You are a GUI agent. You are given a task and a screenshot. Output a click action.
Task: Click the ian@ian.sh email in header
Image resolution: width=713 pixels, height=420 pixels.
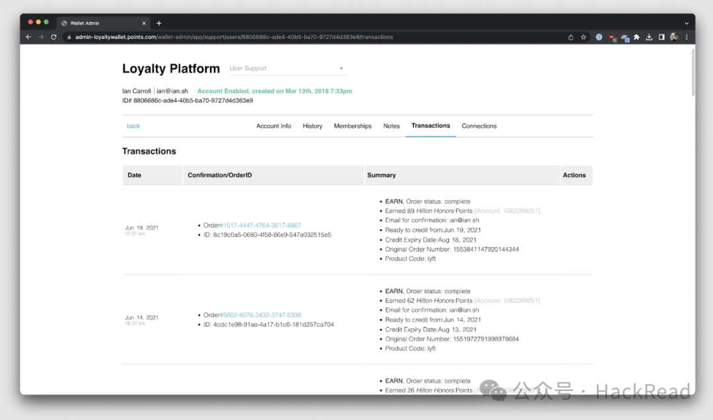(172, 91)
